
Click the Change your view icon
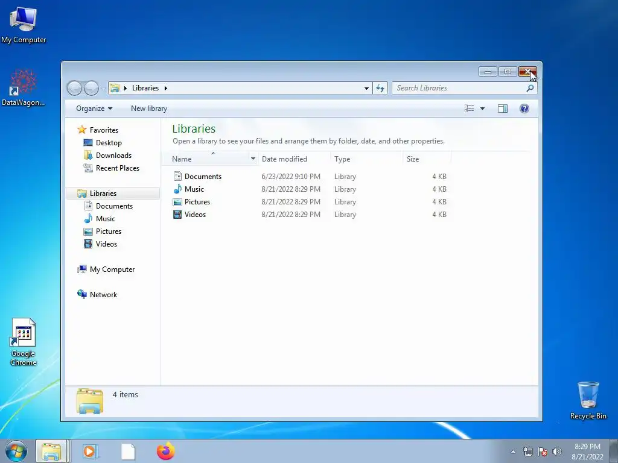(469, 109)
